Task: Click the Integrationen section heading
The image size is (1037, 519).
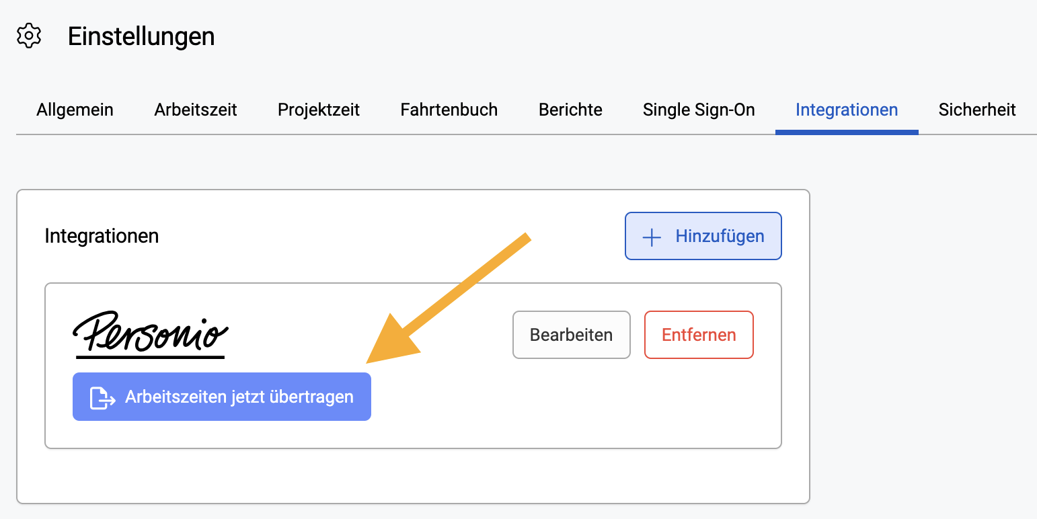Action: click(x=102, y=236)
